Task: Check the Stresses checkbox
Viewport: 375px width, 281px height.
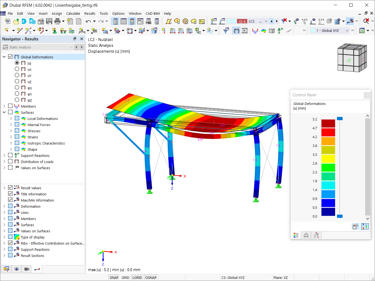Action: click(17, 131)
